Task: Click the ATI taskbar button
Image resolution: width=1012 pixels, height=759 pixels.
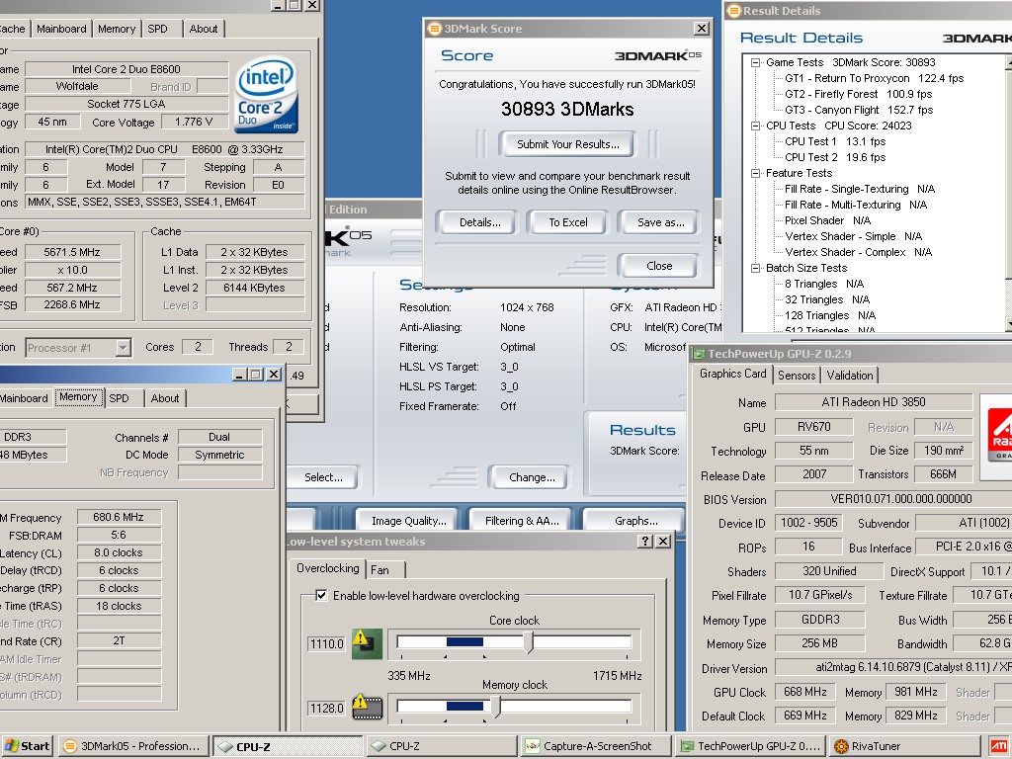Action: coord(998,746)
